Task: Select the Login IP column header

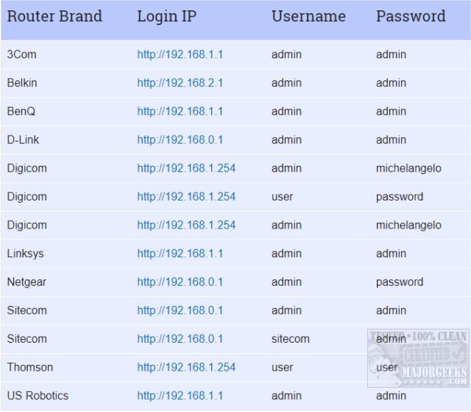Action: point(166,16)
